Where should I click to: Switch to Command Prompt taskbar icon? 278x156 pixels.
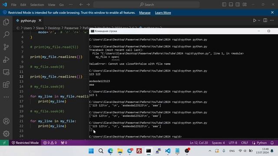point(149,151)
